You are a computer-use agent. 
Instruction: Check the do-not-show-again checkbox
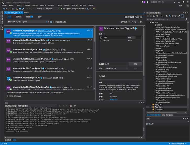pyautogui.click(x=8, y=96)
